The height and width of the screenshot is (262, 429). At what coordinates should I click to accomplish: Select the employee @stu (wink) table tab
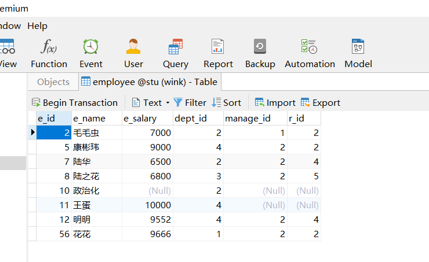(150, 82)
